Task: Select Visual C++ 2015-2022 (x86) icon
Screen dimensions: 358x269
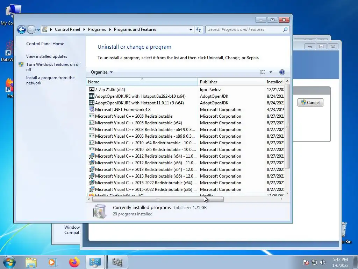Action: pyautogui.click(x=91, y=189)
